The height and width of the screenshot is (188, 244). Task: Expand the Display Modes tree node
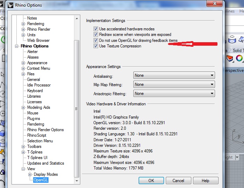tap(30, 174)
